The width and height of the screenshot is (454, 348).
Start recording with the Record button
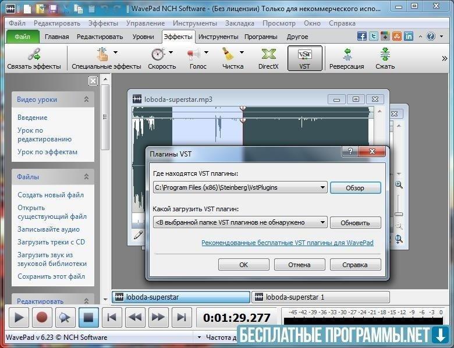[42, 318]
